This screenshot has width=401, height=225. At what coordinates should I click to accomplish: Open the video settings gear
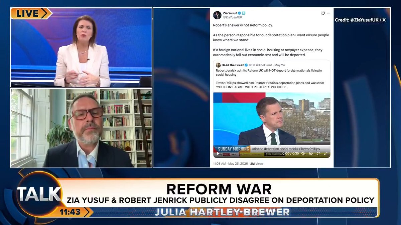pos(311,154)
